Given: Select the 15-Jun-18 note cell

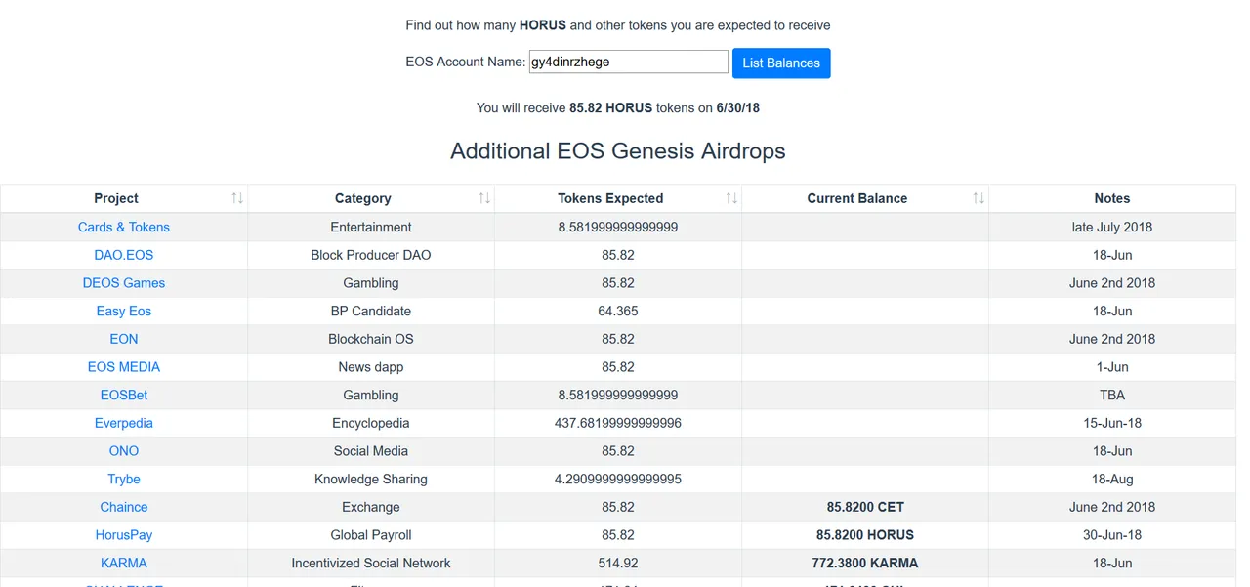Looking at the screenshot, I should click(x=1112, y=423).
